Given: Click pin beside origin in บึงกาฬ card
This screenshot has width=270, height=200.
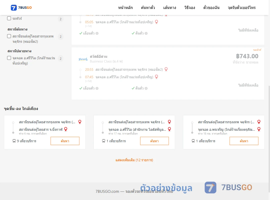Looking at the screenshot, I should tap(80, 122).
